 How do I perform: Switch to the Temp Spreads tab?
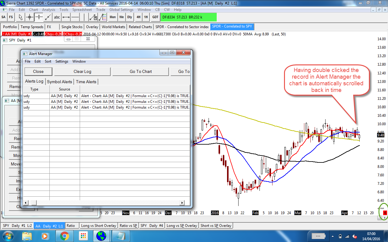point(32,27)
